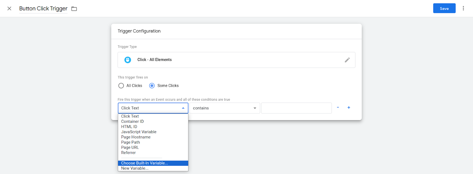
Task: Collapse the Click Text variable dropdown
Action: pyautogui.click(x=153, y=108)
